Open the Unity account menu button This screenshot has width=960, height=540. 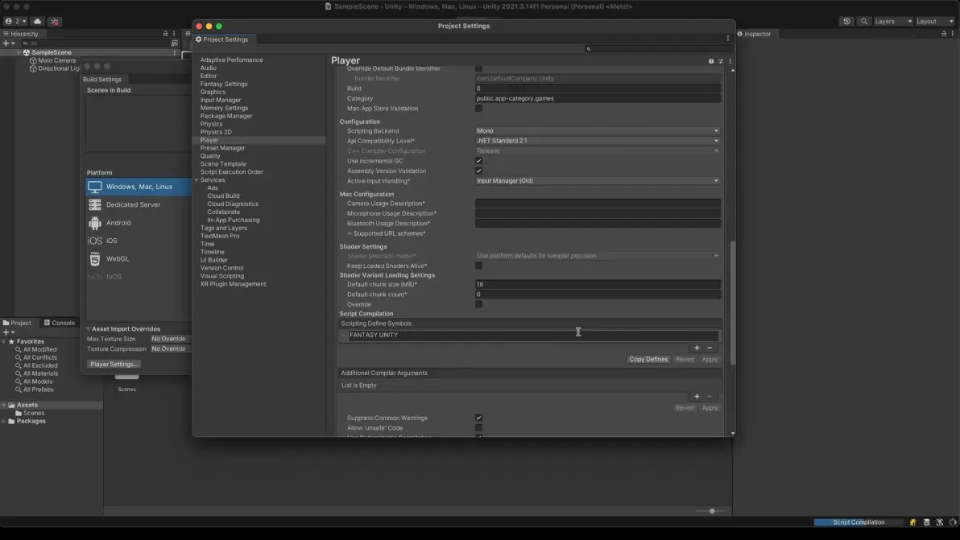(x=15, y=22)
